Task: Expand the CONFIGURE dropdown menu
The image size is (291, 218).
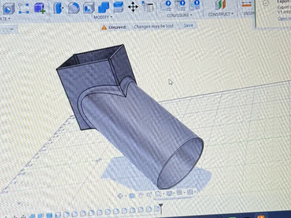Action: [x=179, y=16]
